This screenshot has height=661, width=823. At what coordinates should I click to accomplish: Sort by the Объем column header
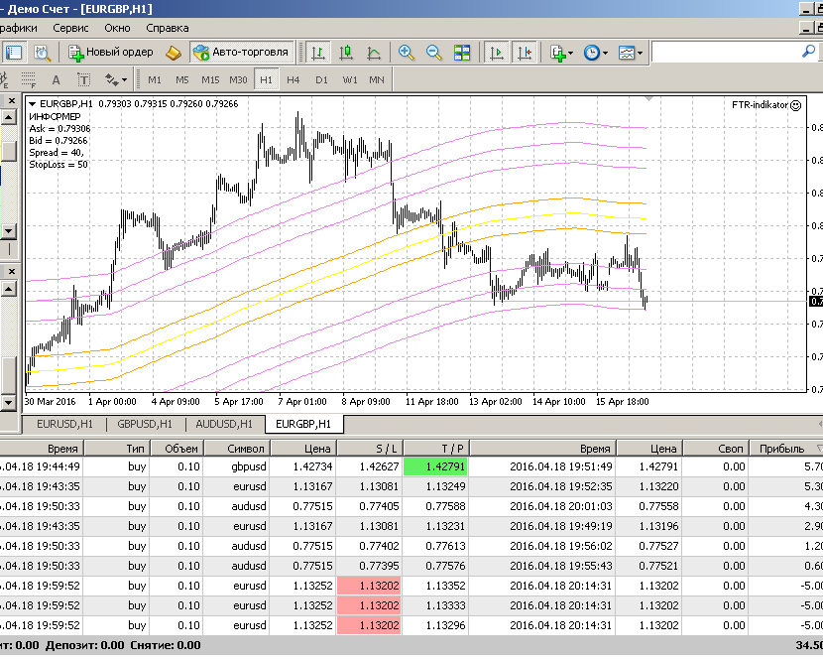click(x=177, y=449)
